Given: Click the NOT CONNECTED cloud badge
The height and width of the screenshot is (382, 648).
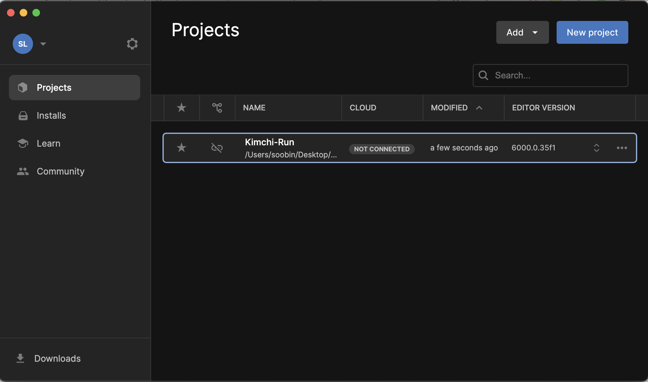Looking at the screenshot, I should pos(382,149).
